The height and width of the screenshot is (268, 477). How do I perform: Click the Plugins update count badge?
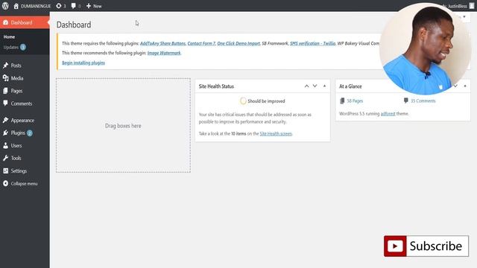click(x=30, y=133)
